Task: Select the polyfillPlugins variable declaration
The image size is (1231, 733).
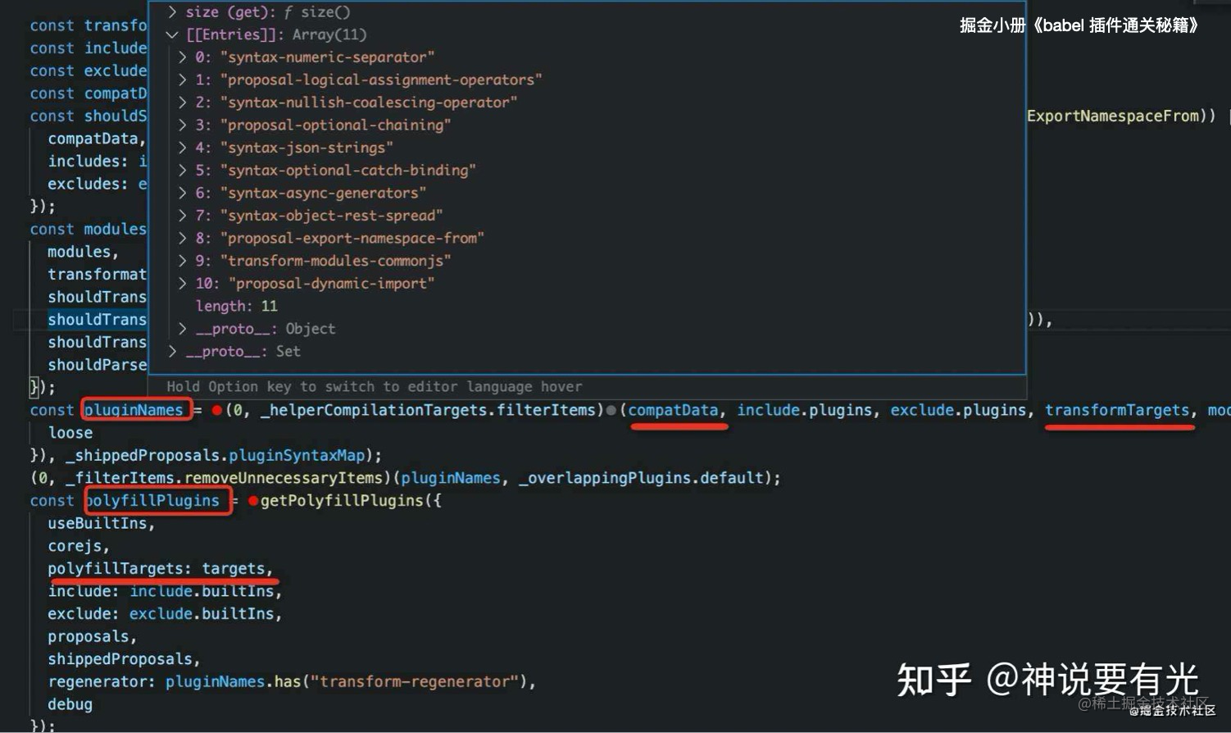Action: click(152, 500)
